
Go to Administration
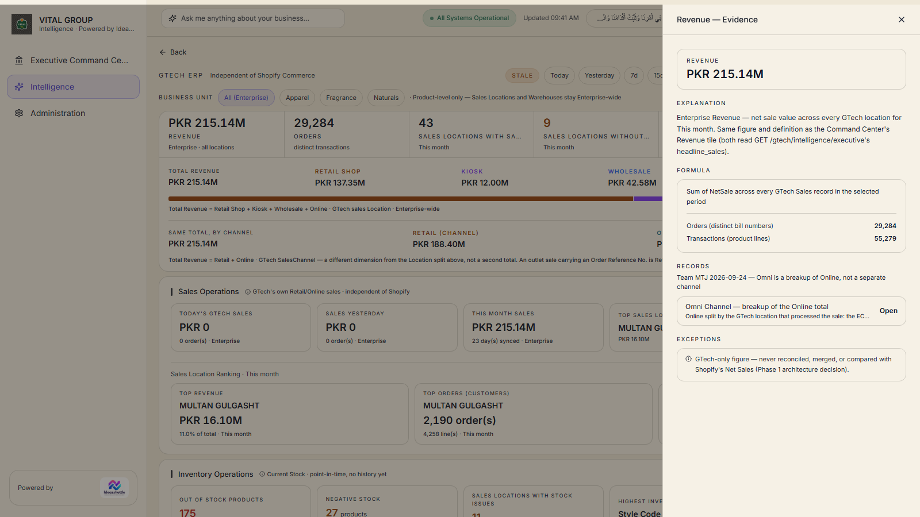pyautogui.click(x=73, y=113)
